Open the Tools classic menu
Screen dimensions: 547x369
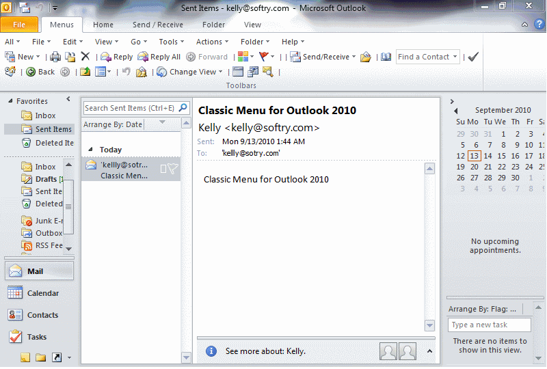(x=172, y=42)
